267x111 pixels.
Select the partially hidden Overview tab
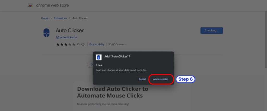[x=90, y=64]
